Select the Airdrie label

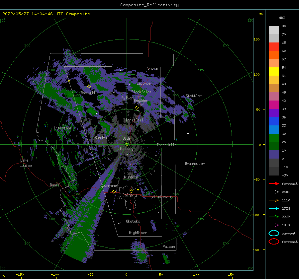(131, 177)
